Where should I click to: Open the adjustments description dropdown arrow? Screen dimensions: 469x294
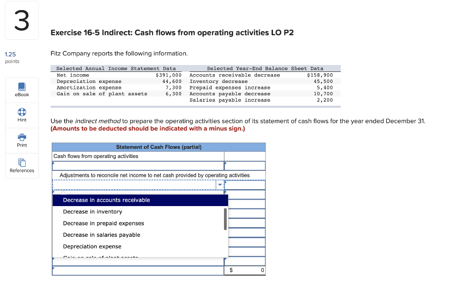tap(220, 185)
